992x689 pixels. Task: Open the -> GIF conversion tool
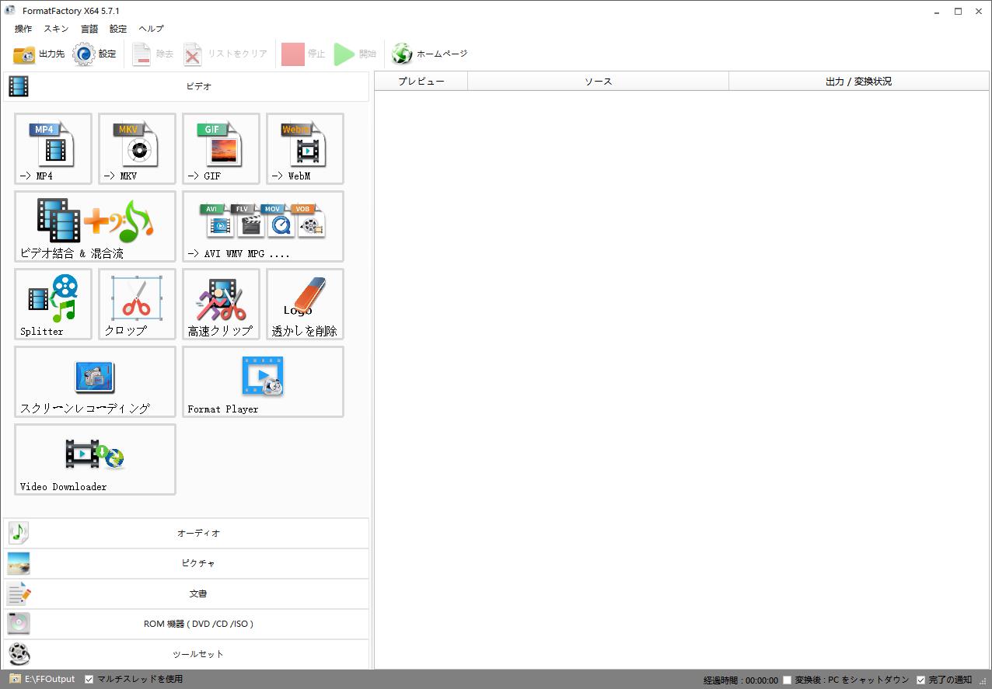[x=221, y=148]
